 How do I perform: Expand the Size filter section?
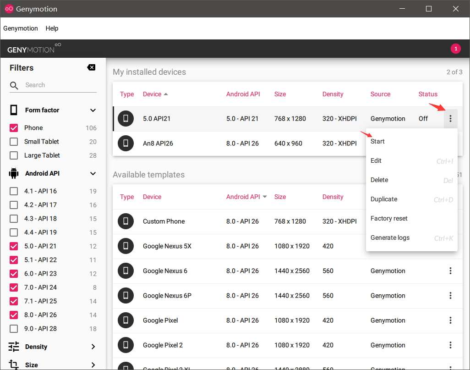pyautogui.click(x=93, y=365)
